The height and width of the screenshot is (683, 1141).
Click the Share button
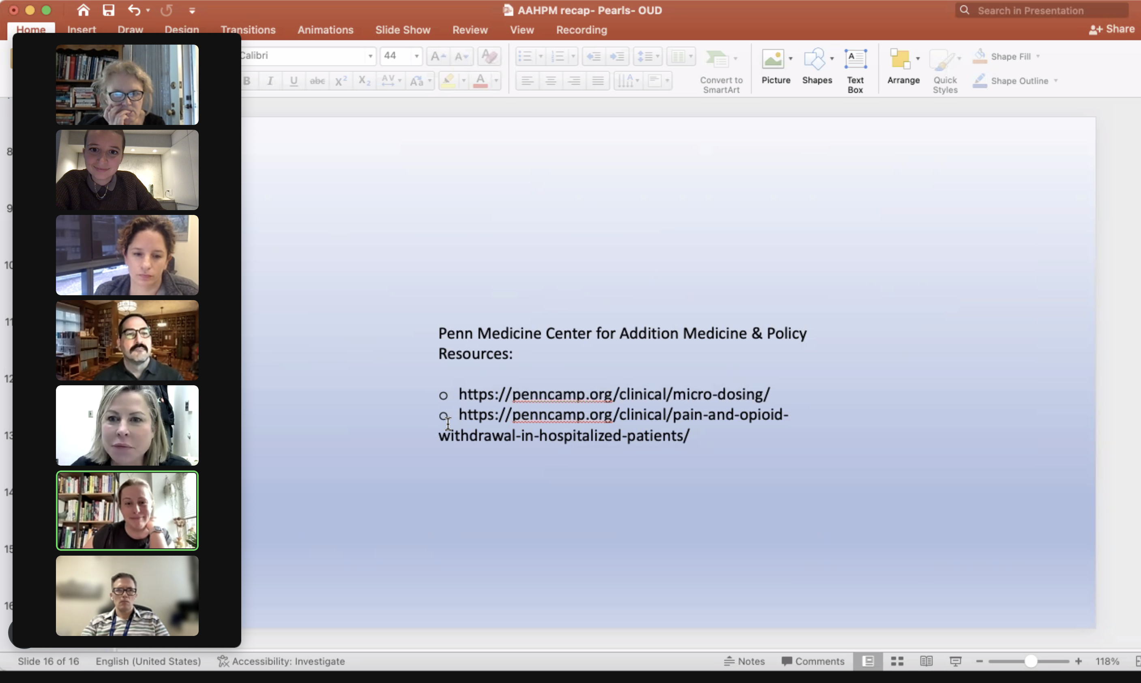(1111, 30)
